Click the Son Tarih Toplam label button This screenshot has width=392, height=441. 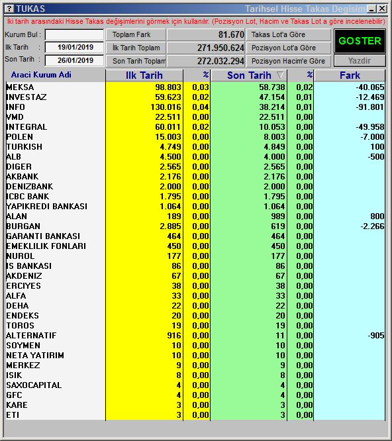coord(136,61)
